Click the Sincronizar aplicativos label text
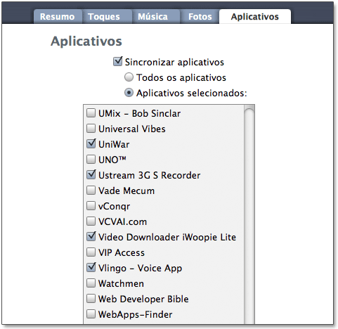This screenshot has width=338, height=329. click(x=174, y=63)
